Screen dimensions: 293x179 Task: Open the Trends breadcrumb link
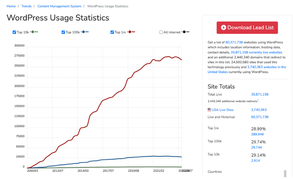[27, 6]
